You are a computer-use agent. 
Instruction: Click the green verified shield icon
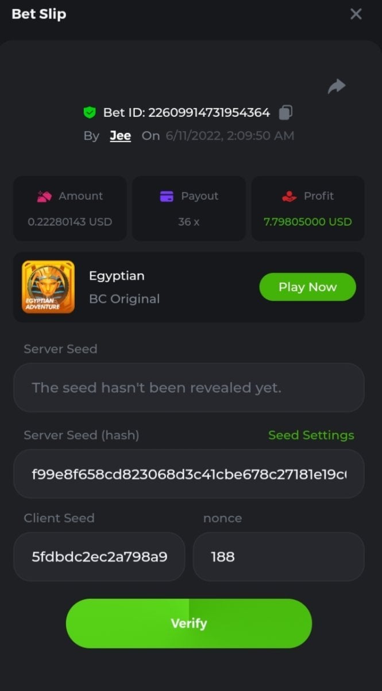pos(89,112)
